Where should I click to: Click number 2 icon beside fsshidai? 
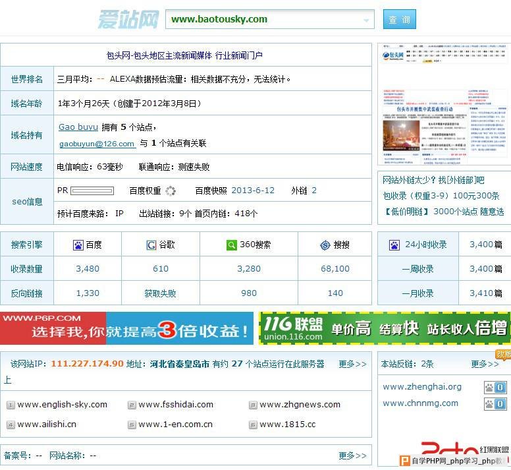(x=132, y=405)
